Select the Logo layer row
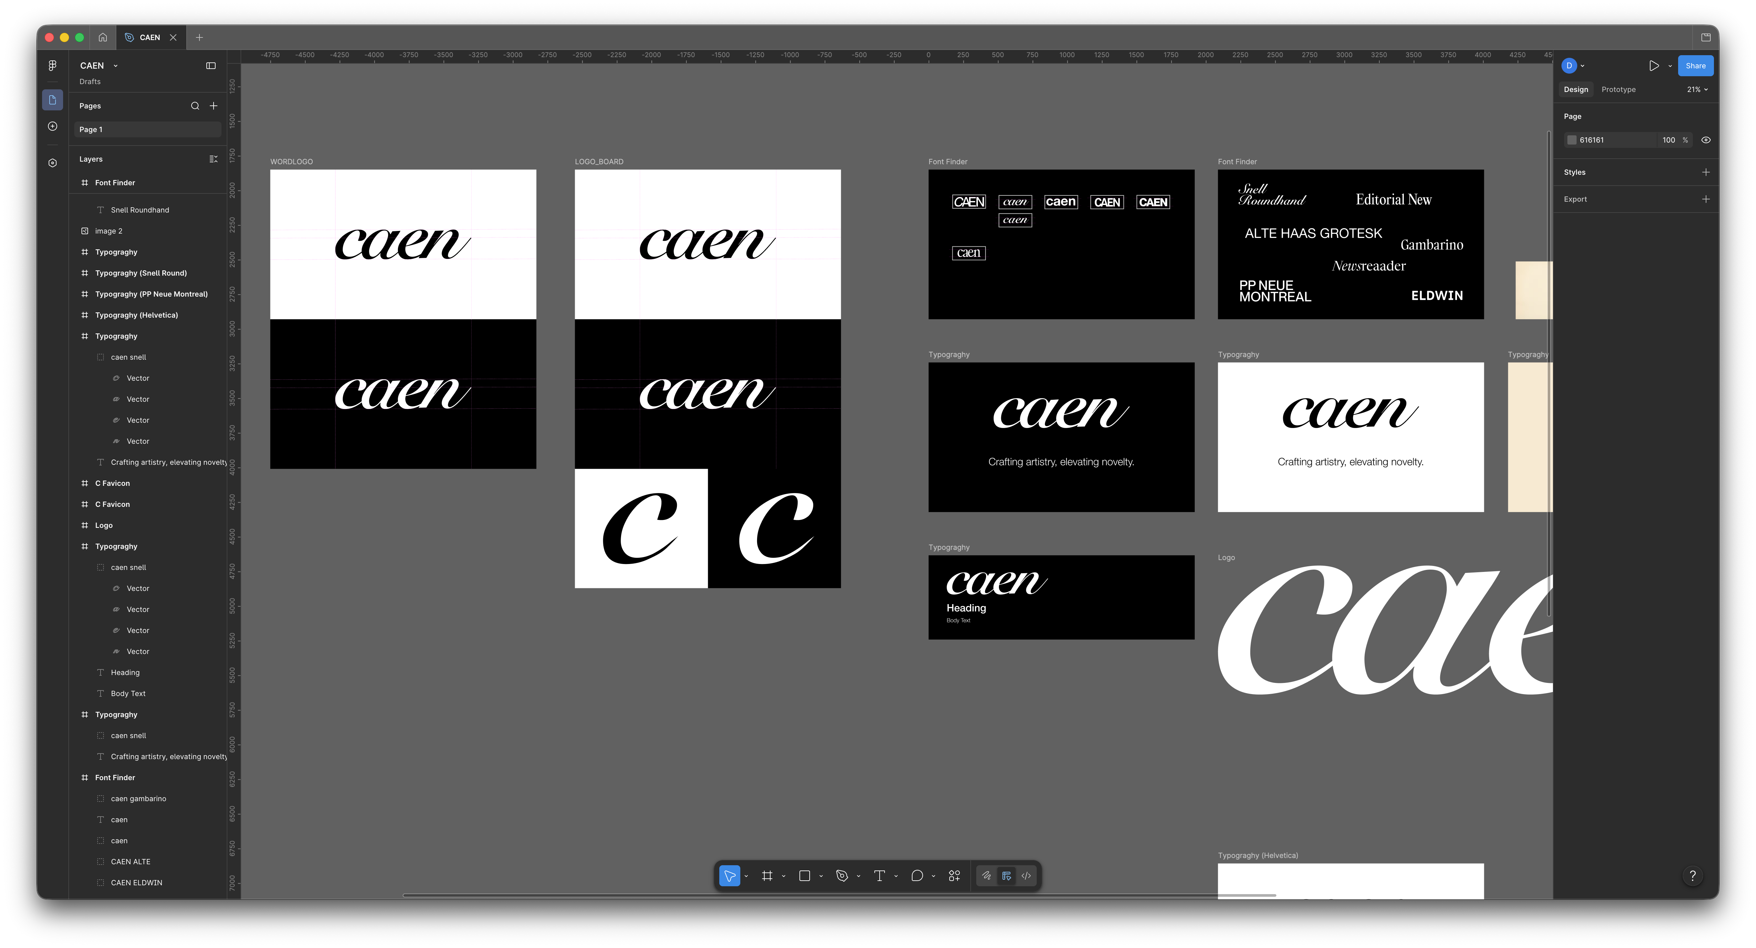Screen dimensions: 1756x948 click(x=148, y=526)
